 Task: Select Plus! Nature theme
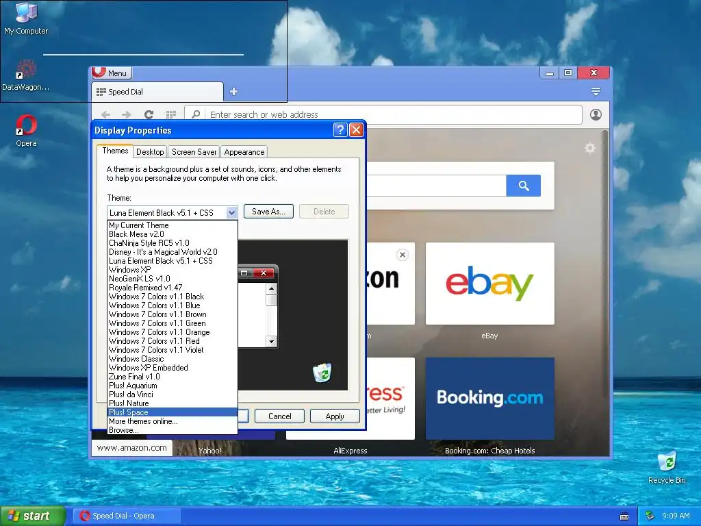[173, 403]
